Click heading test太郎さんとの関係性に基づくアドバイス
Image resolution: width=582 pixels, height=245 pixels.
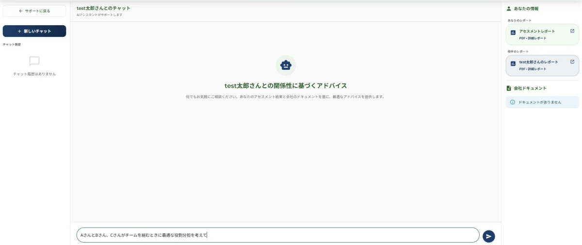286,86
